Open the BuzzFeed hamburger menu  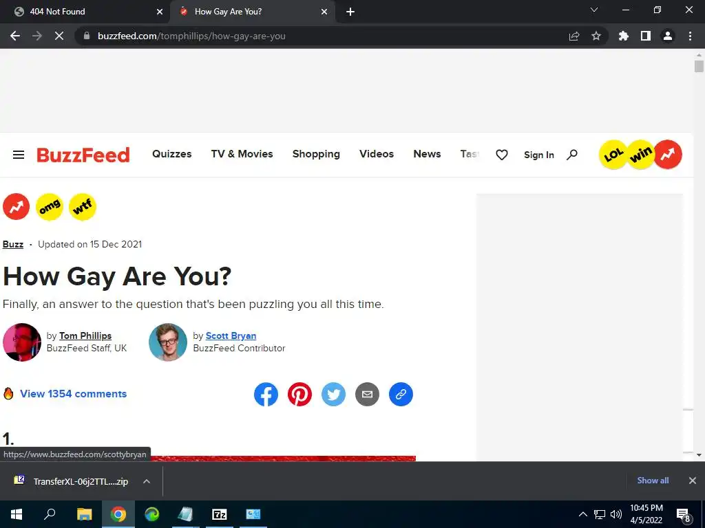19,155
